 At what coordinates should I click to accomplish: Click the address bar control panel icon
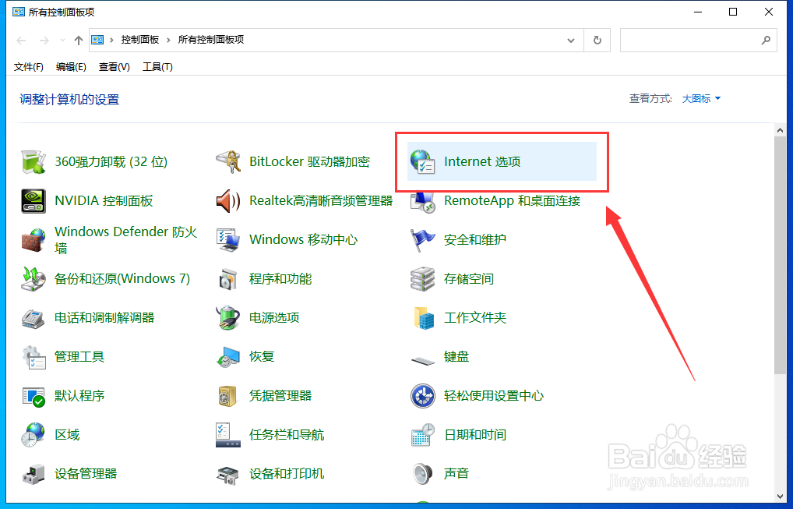(x=97, y=40)
